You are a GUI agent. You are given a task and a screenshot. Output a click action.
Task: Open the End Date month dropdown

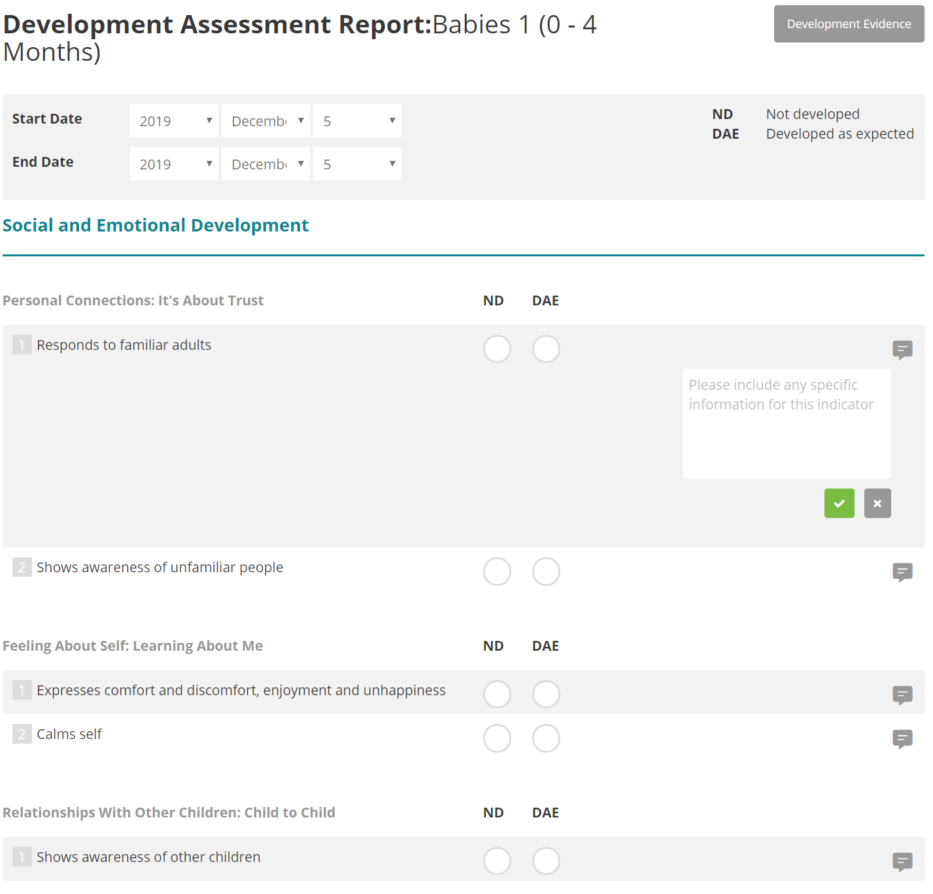265,163
